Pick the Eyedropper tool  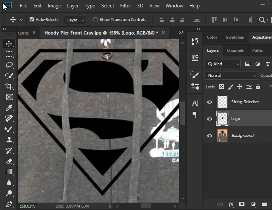tap(9, 108)
